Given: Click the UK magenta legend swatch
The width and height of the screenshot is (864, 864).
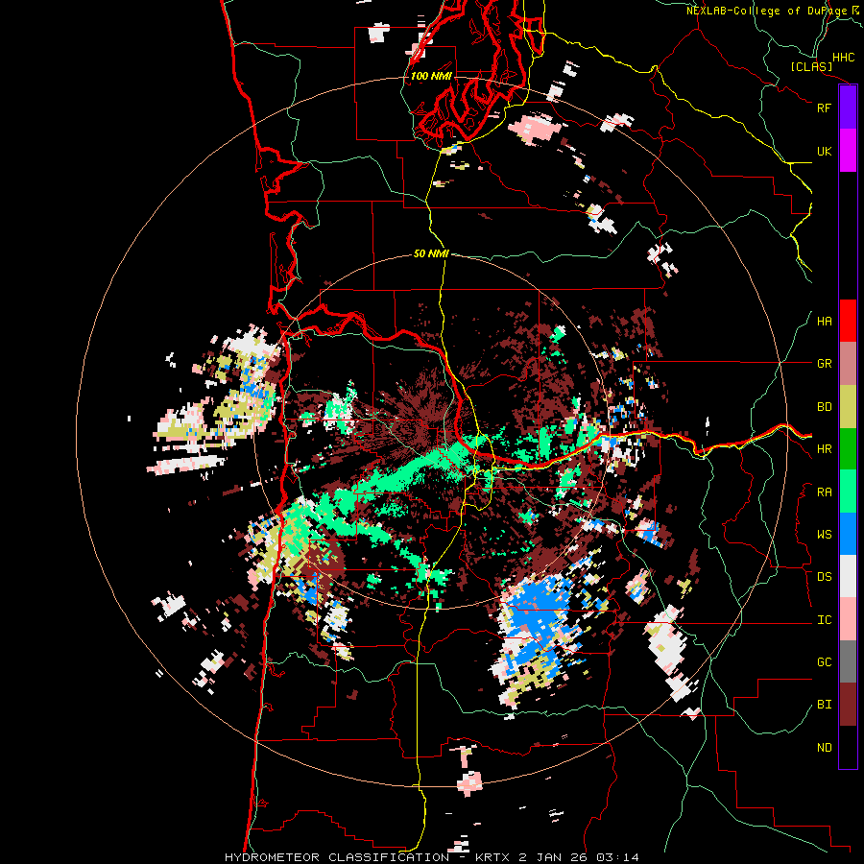Looking at the screenshot, I should coord(848,151).
